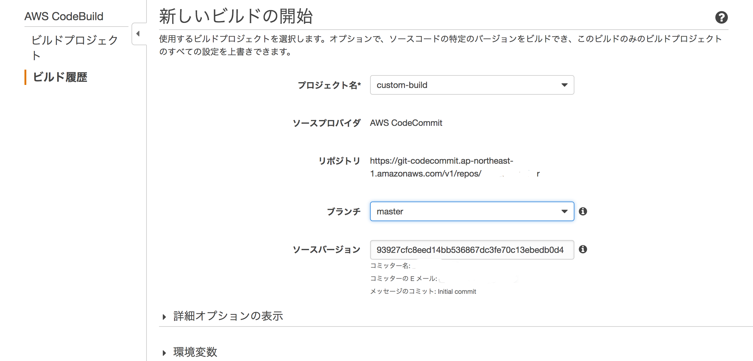The width and height of the screenshot is (753, 361).
Task: Click the disclosure triangle beside 詳細オプションの表示
Action: (x=164, y=316)
